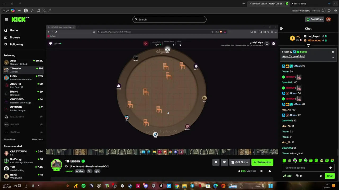The width and height of the screenshot is (339, 190).
Task: Click the KICK logo
Action: [20, 19]
